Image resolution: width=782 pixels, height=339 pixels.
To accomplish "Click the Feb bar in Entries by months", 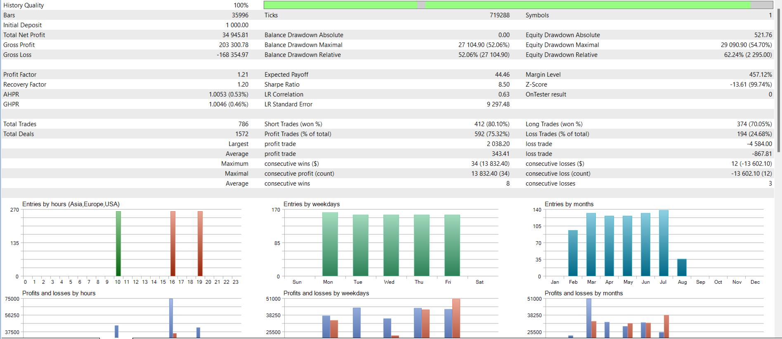I will pyautogui.click(x=573, y=253).
